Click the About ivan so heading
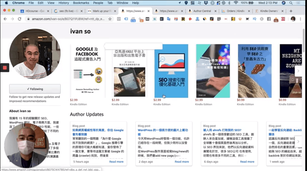This screenshot has width=307, height=171. point(20,111)
